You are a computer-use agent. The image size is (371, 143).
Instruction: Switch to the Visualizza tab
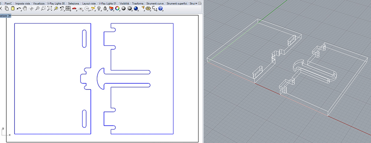(39, 4)
